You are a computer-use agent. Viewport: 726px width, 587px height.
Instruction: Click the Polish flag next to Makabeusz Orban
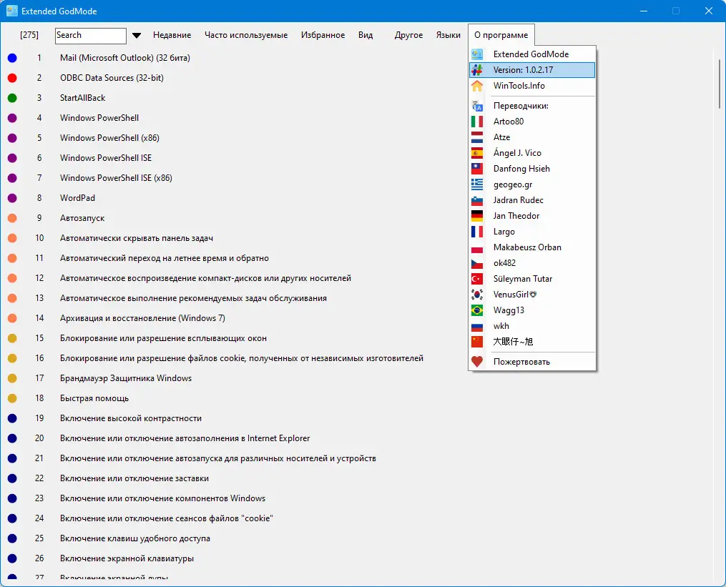click(x=477, y=247)
